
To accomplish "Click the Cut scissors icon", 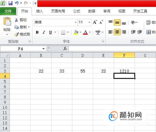I will [x=16, y=20].
